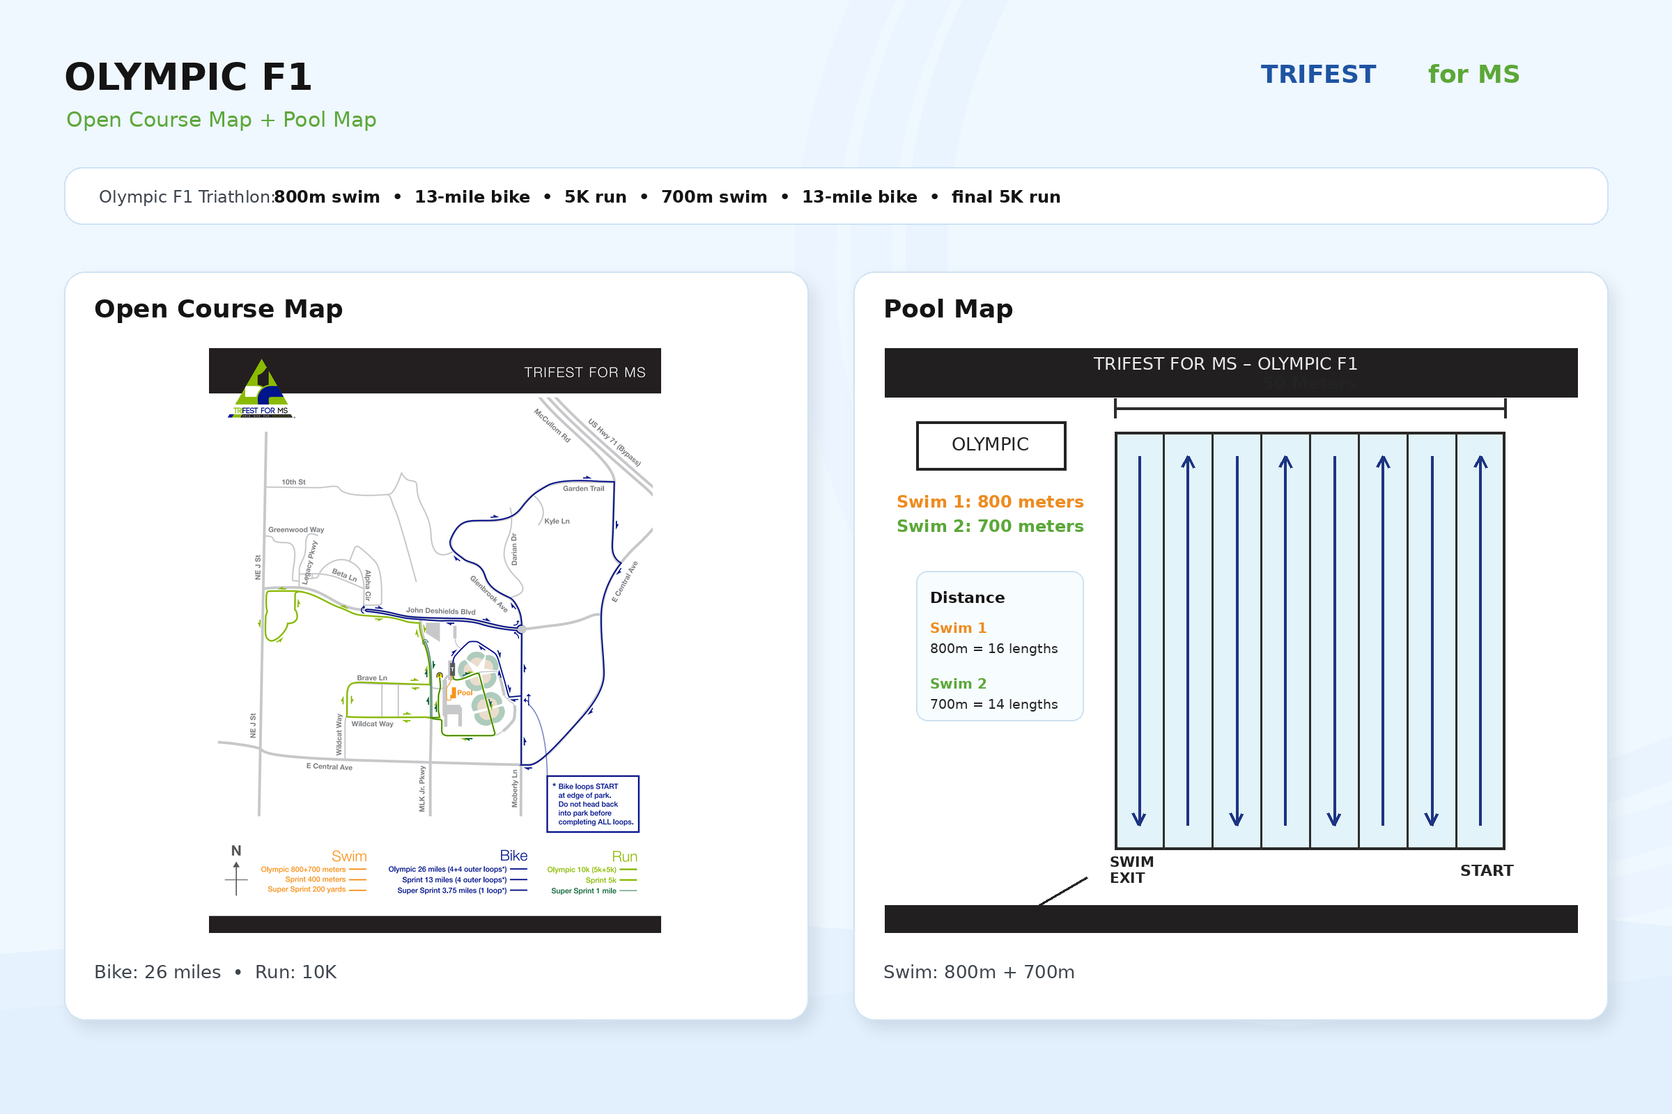Click the "Pool Map" card heading

click(948, 309)
